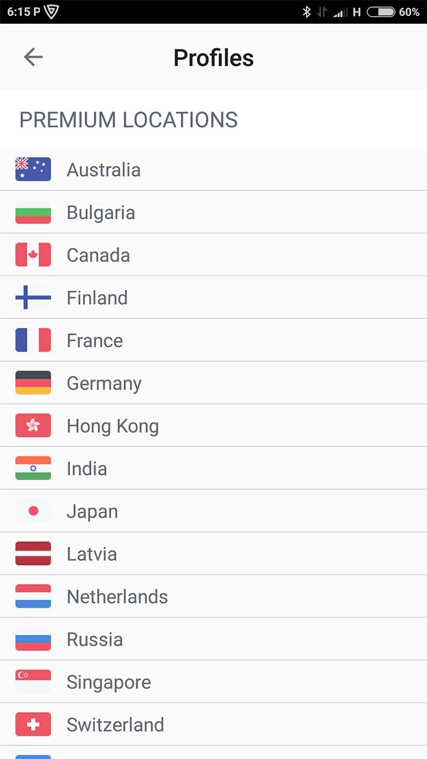Choose the Netherlands location

click(x=117, y=597)
